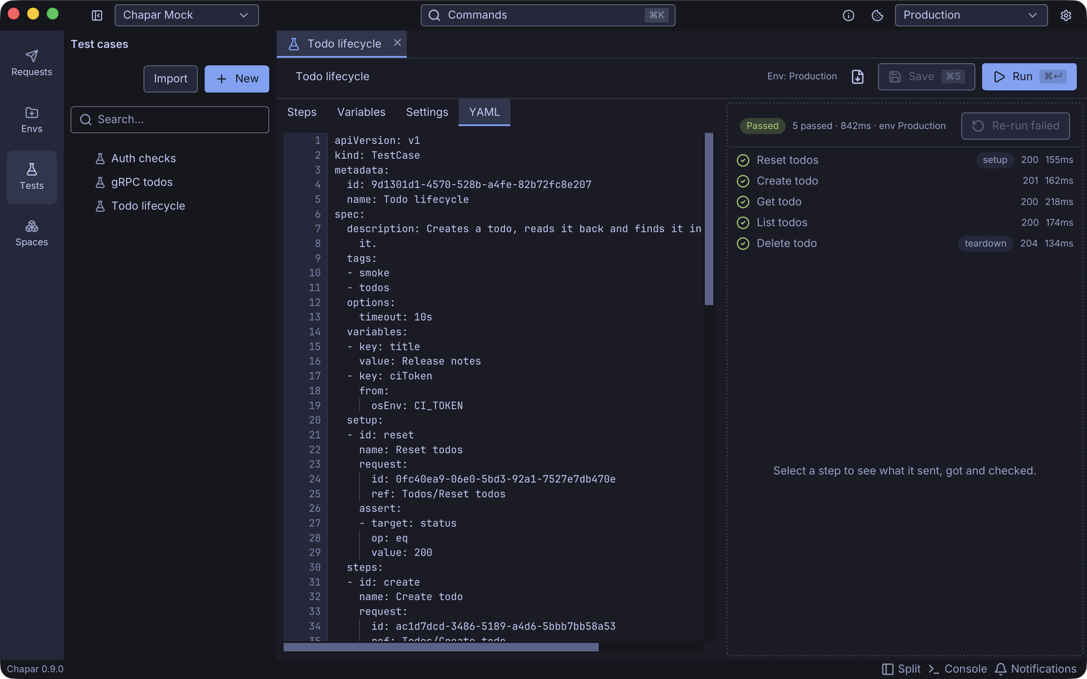Click the flask icon beside Auth checks

coord(100,158)
